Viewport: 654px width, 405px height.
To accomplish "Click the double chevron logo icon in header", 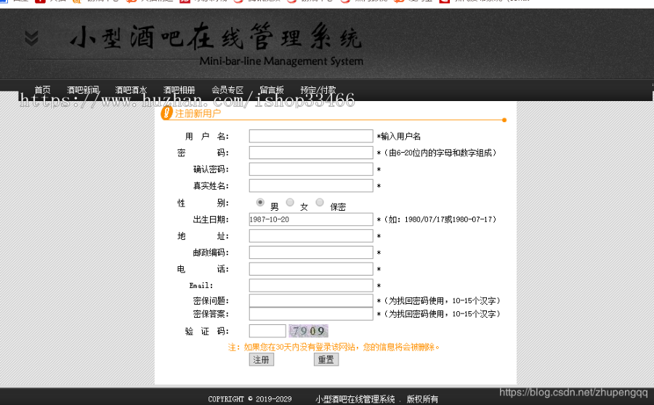I will tap(31, 38).
